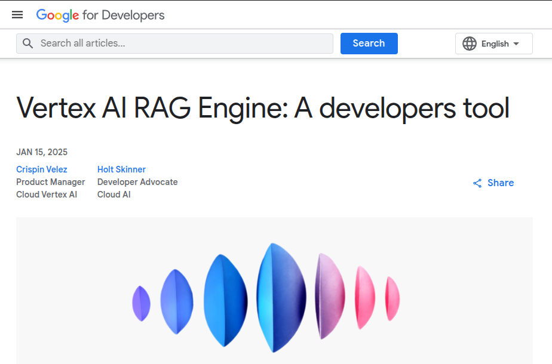The width and height of the screenshot is (552, 364).
Task: Click the Developer Advocate role text
Action: pyautogui.click(x=137, y=182)
